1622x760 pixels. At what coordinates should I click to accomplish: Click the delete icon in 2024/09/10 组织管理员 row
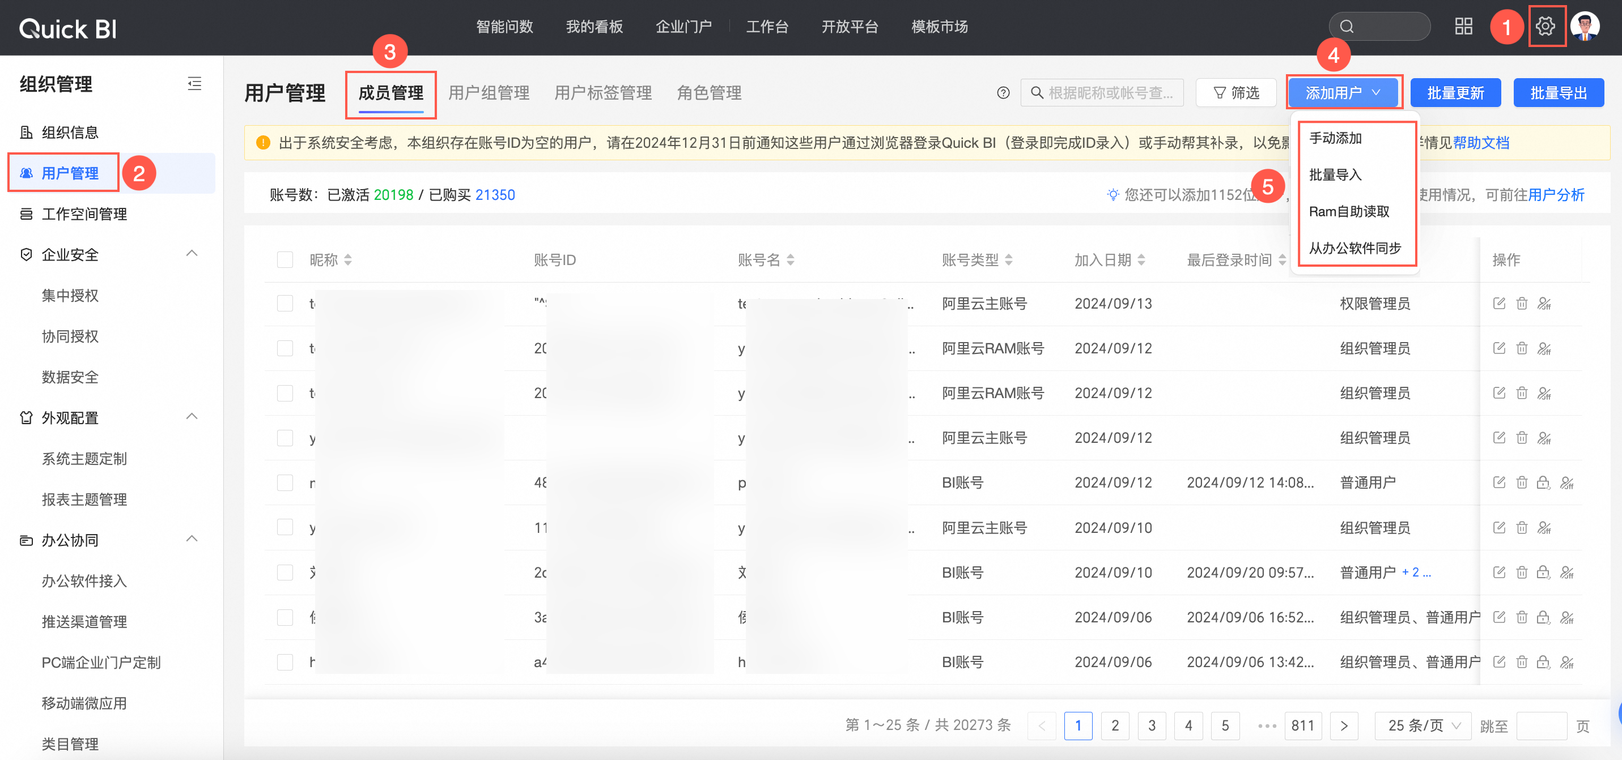click(1521, 527)
